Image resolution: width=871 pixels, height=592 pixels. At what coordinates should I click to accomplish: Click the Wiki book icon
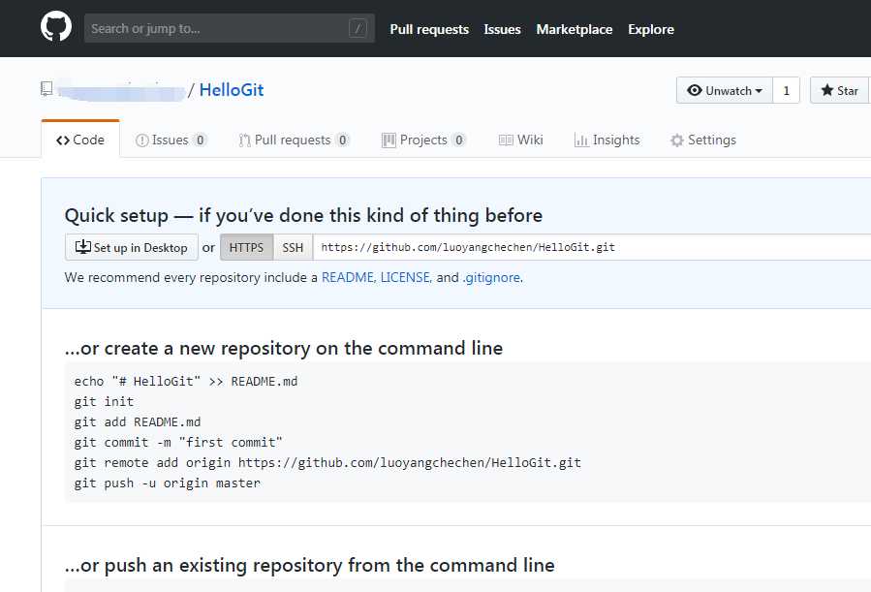click(506, 140)
